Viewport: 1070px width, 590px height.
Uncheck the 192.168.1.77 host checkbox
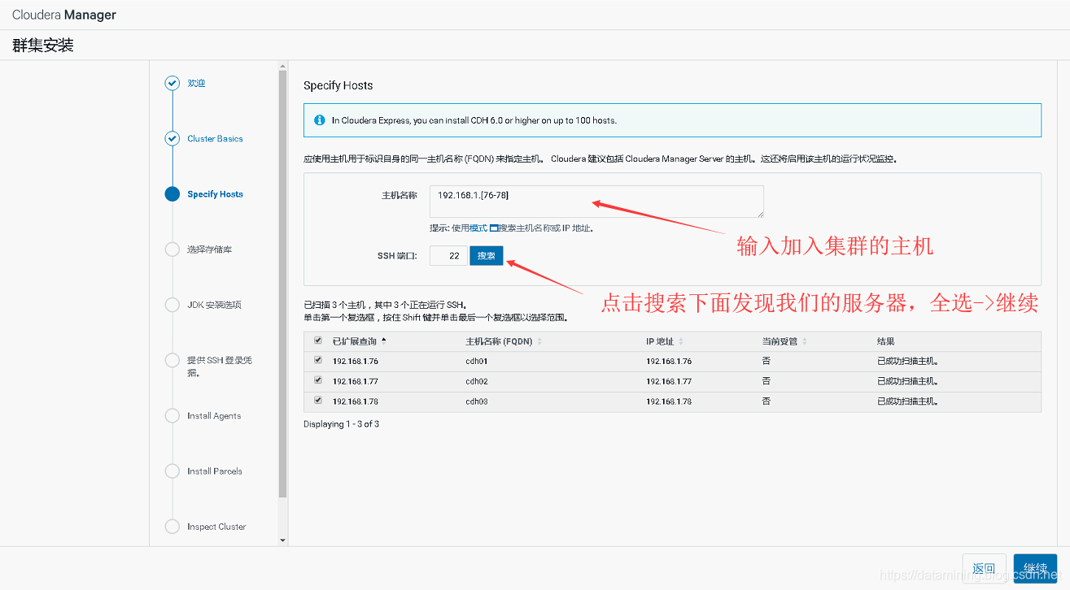(317, 380)
